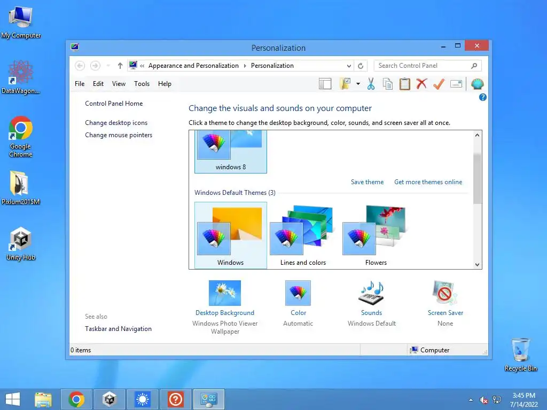Click the sun brightness taskbar icon
Image resolution: width=547 pixels, height=410 pixels.
point(142,399)
